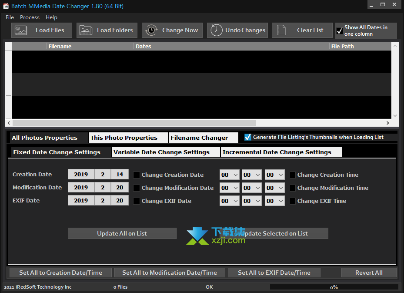
Task: Click the Dates column header
Action: click(231, 47)
